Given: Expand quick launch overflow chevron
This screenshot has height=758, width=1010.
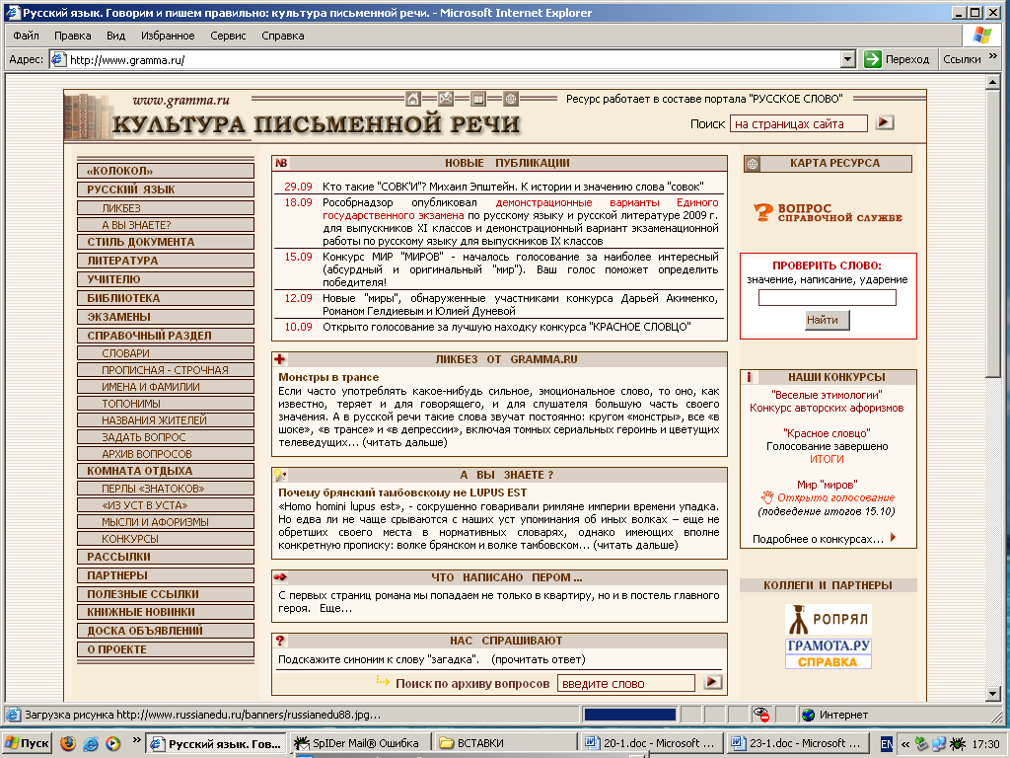Looking at the screenshot, I should [136, 740].
